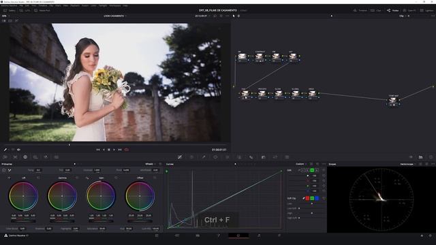Image resolution: width=436 pixels, height=245 pixels.
Task: Enable blue Soft Clip channel
Action: click(317, 198)
